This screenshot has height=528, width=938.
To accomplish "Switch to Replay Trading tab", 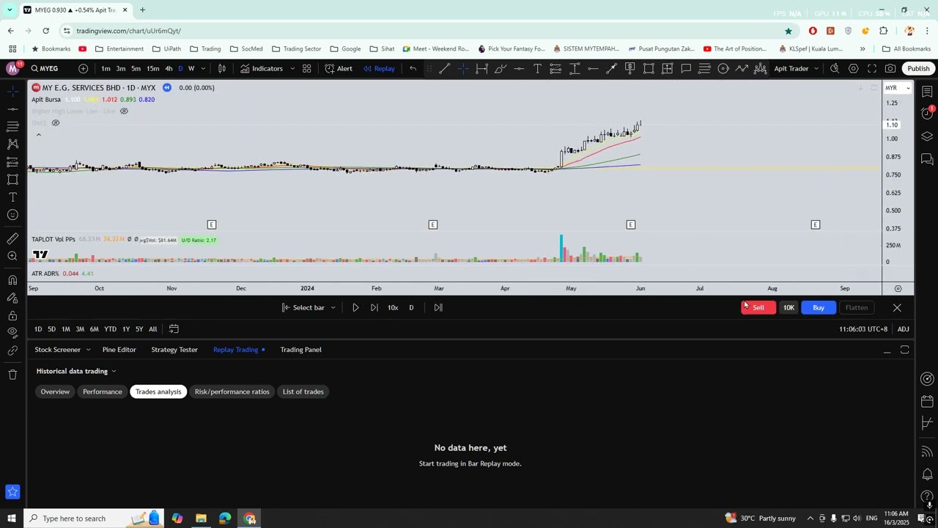I will pyautogui.click(x=235, y=350).
